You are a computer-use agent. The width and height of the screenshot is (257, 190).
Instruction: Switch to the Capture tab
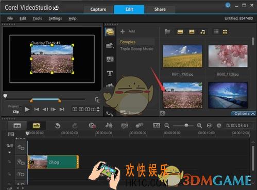[98, 9]
